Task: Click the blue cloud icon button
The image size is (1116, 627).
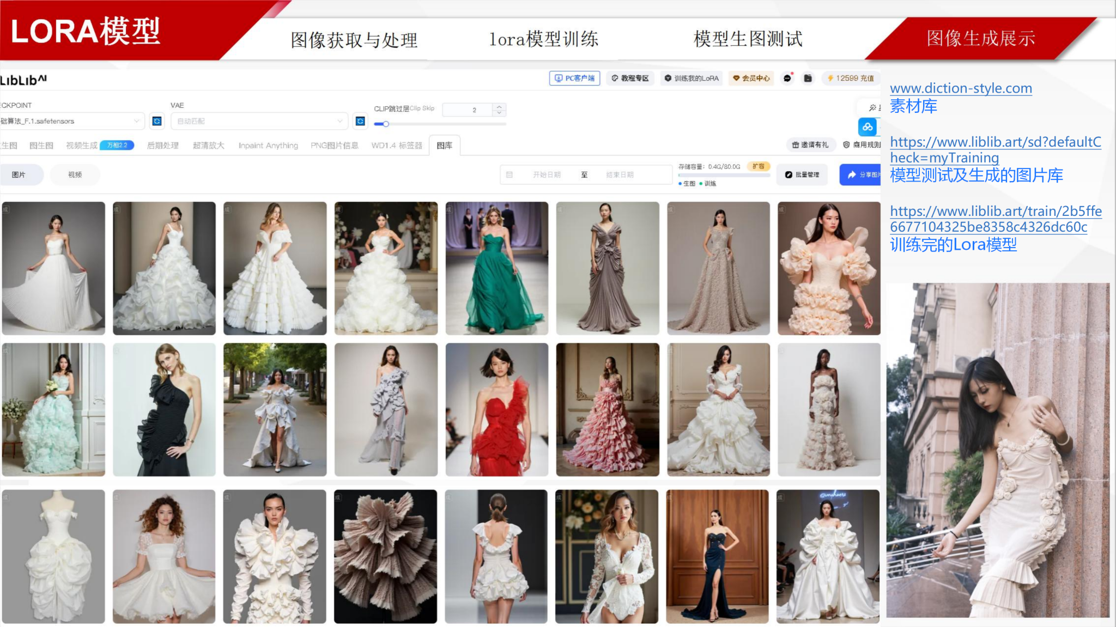Action: click(x=868, y=127)
